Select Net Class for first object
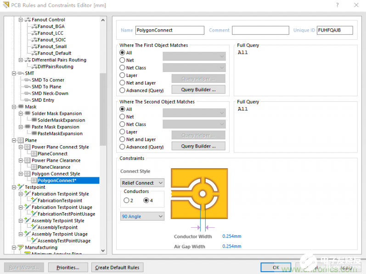The image size is (366, 274). click(x=122, y=68)
